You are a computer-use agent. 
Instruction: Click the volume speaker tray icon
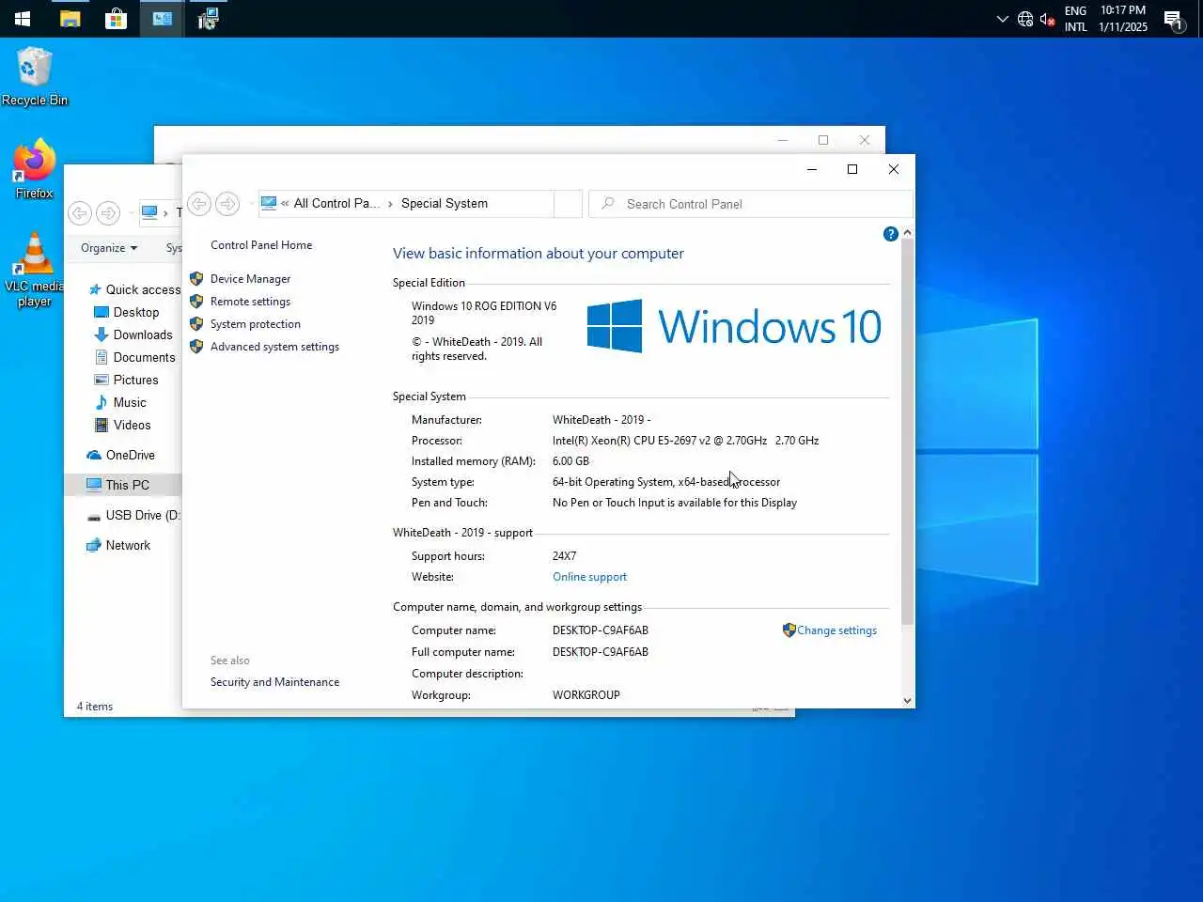[x=1047, y=19]
